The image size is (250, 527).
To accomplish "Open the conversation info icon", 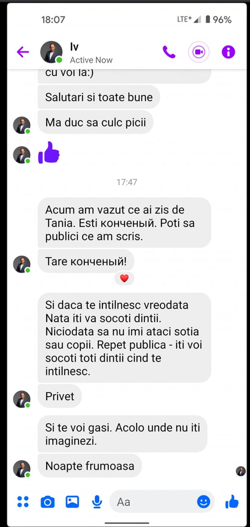I will 228,52.
